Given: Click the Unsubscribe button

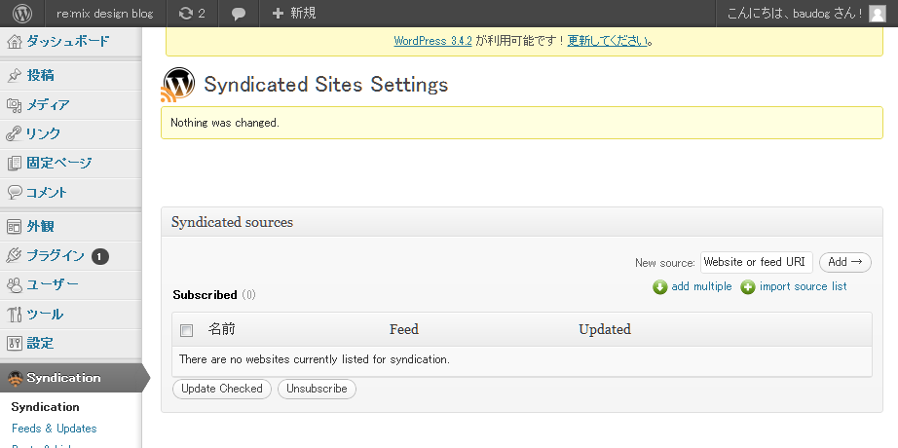Looking at the screenshot, I should click(318, 389).
